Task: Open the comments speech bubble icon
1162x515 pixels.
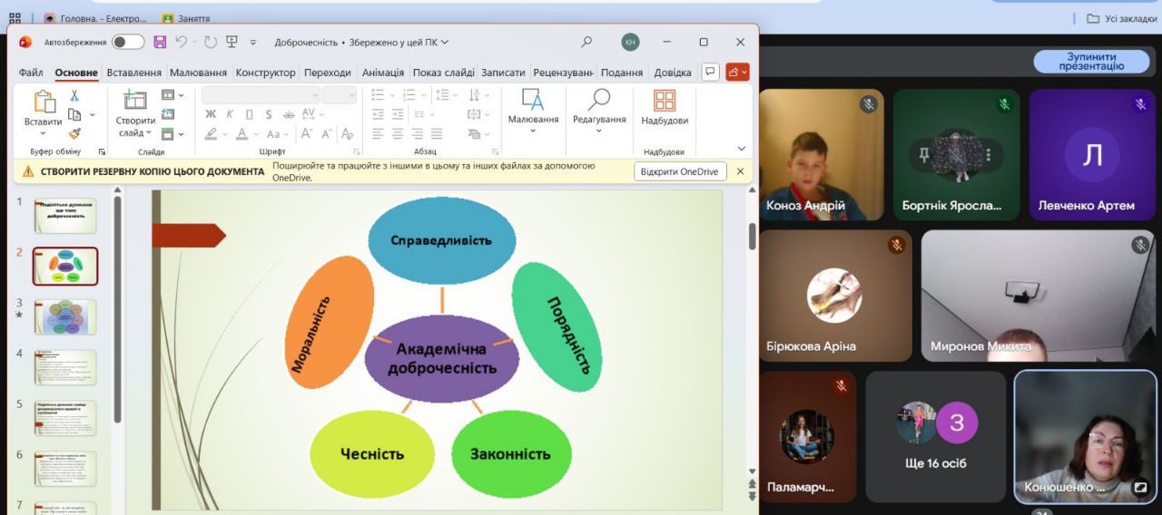Action: pyautogui.click(x=710, y=72)
